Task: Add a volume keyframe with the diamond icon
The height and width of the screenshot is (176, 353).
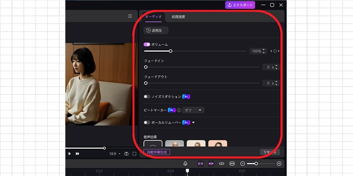Action: 275,51
